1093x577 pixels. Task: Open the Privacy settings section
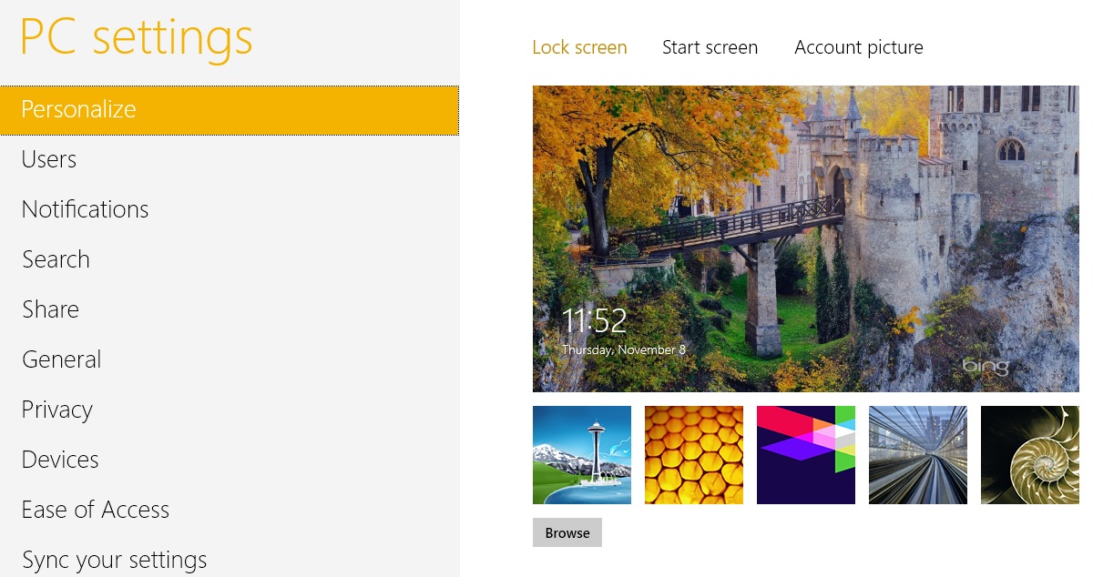(x=56, y=409)
